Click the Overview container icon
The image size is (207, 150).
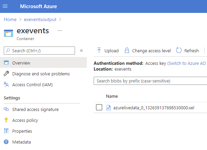coord(6,62)
